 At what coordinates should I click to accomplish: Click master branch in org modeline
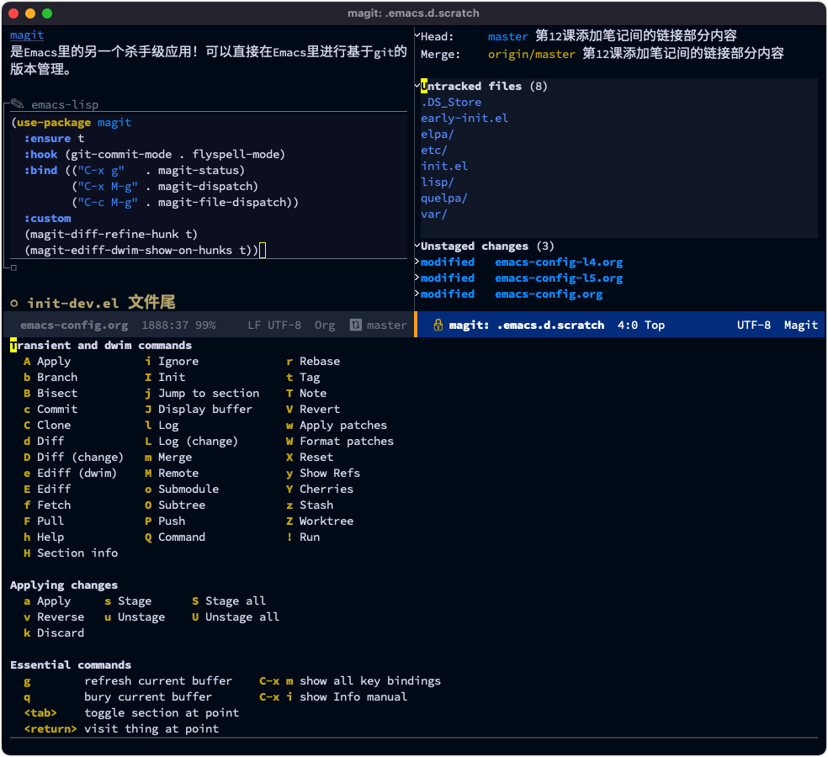pos(386,326)
